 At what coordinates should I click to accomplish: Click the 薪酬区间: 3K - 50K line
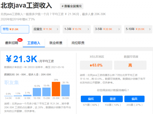click(x=28, y=75)
